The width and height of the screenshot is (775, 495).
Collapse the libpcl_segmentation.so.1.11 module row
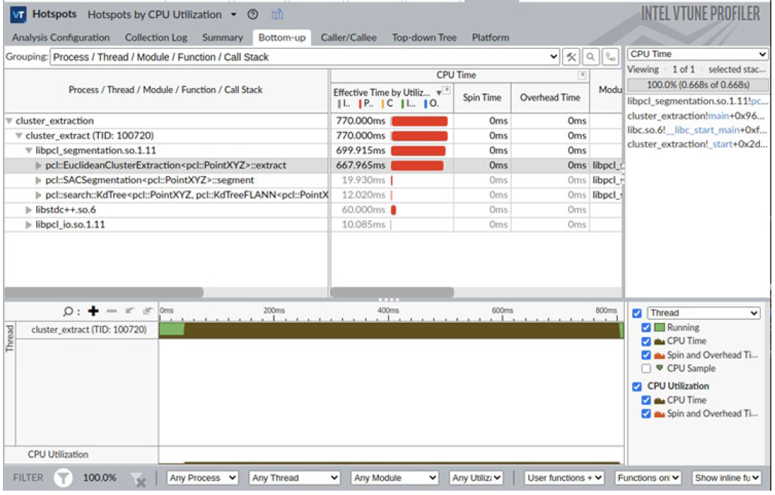point(29,151)
